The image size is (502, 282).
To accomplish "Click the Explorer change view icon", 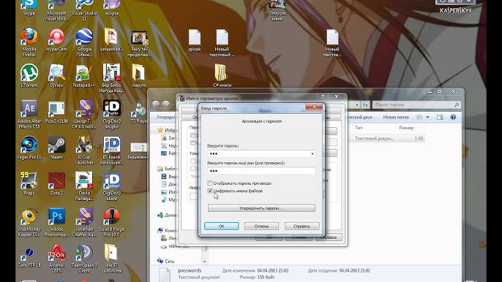I will 420,118.
